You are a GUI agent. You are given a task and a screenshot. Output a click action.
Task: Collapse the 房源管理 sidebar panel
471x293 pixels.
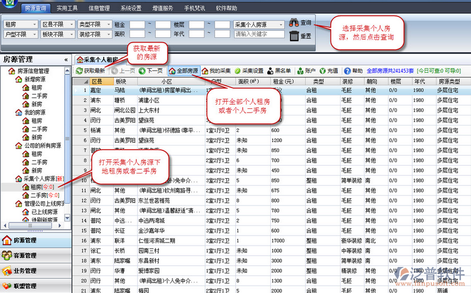(65, 60)
